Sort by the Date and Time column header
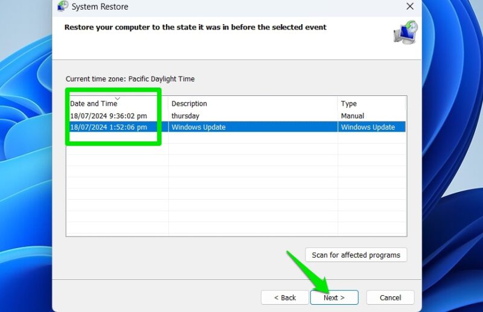 (x=117, y=103)
